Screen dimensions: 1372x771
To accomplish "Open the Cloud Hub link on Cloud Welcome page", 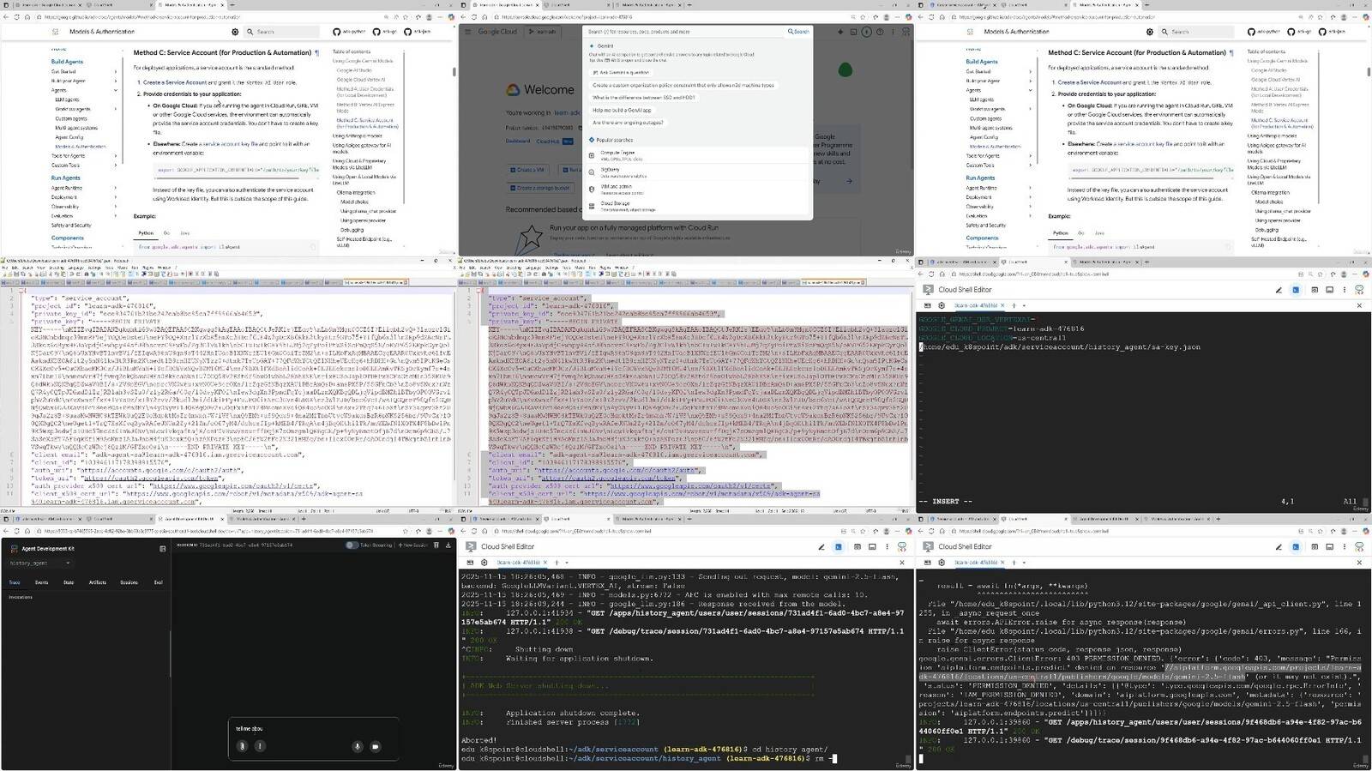I will pos(547,141).
